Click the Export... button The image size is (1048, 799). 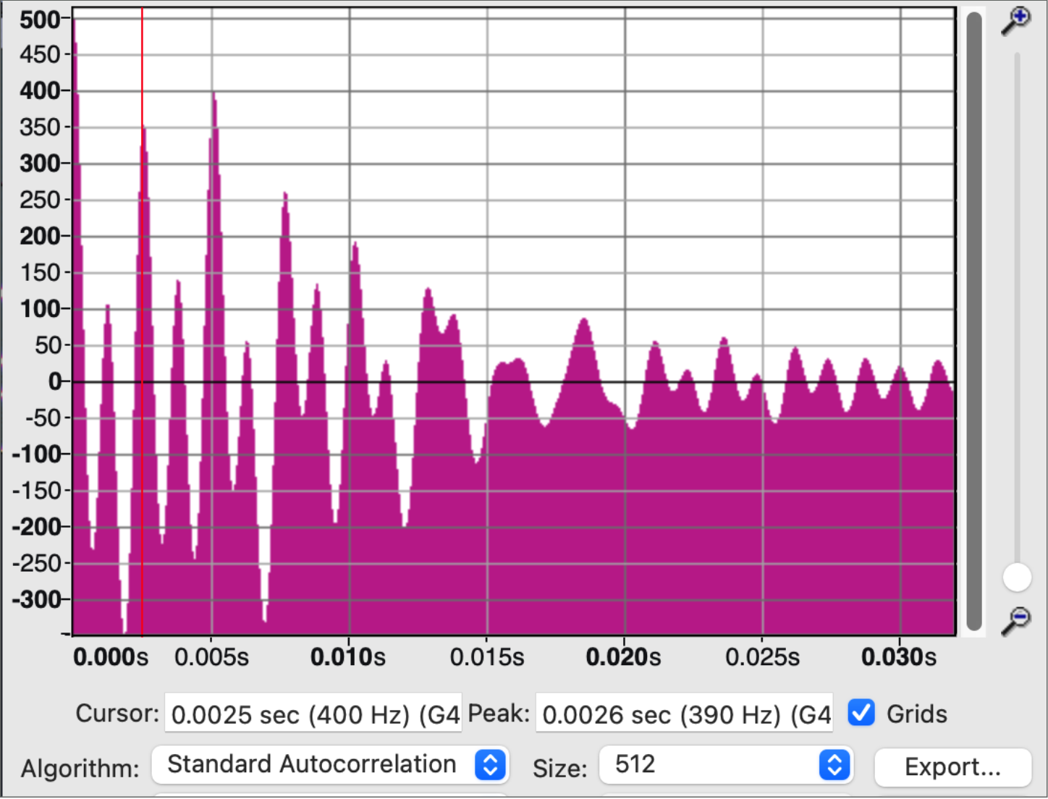(952, 767)
